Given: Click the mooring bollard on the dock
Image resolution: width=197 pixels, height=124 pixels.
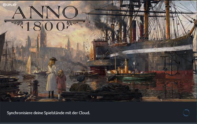Looking at the screenshot, I should tap(34, 88).
